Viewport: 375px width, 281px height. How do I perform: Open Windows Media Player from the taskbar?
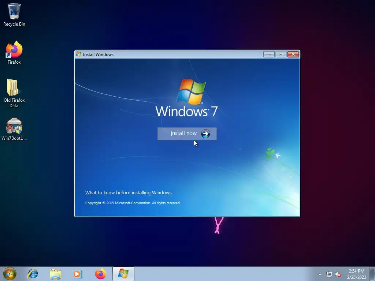pos(78,274)
